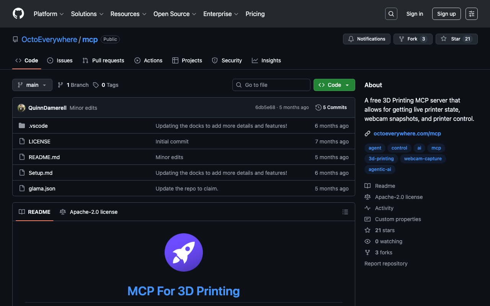Click the appearance settings icon in header
The width and height of the screenshot is (490, 306).
tap(471, 14)
